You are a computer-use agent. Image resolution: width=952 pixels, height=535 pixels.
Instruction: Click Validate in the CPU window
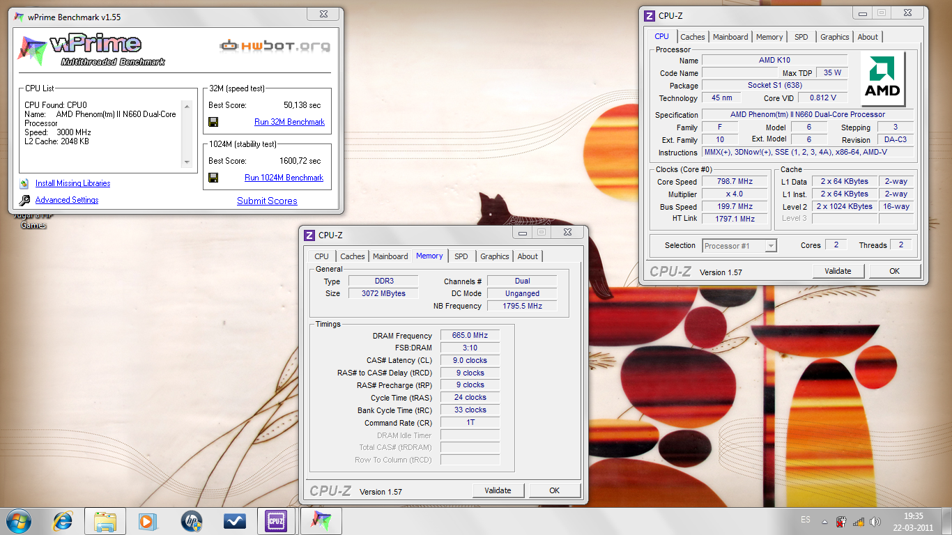tap(838, 271)
